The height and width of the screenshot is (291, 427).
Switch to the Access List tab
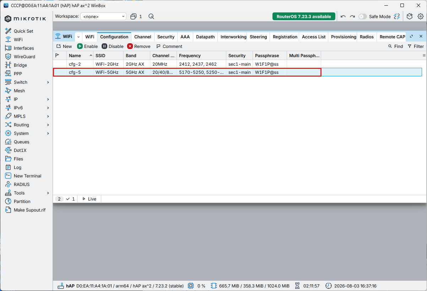tap(314, 37)
